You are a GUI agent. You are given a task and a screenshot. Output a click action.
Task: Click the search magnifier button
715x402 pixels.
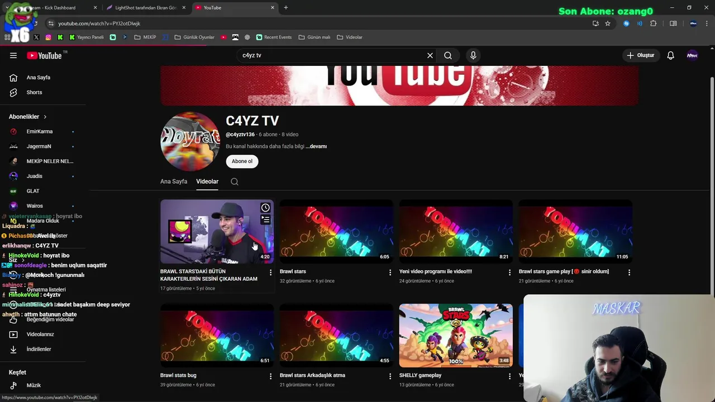tap(448, 55)
